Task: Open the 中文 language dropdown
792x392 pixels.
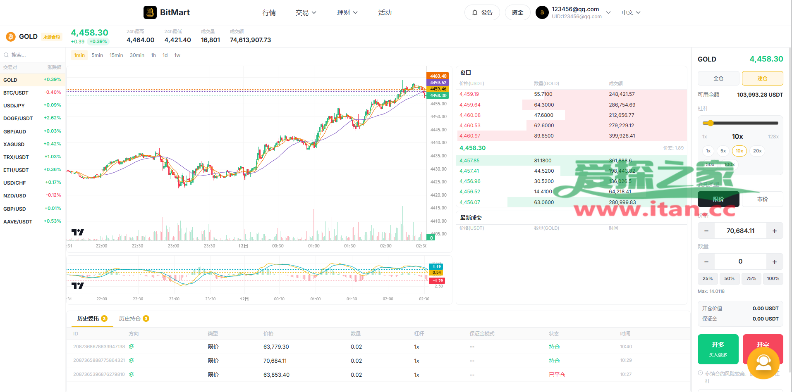Action: pos(631,12)
